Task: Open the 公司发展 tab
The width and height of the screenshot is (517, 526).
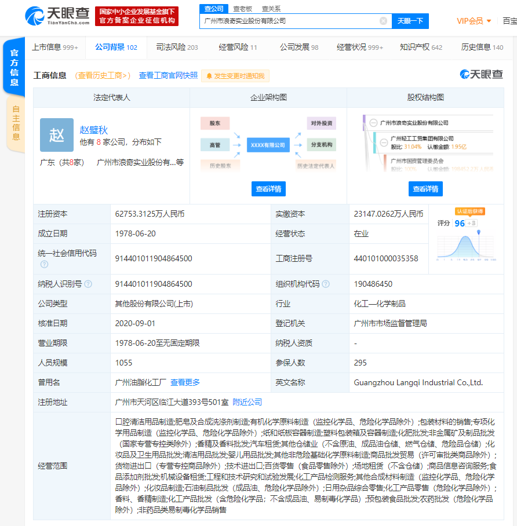Action: [x=299, y=48]
